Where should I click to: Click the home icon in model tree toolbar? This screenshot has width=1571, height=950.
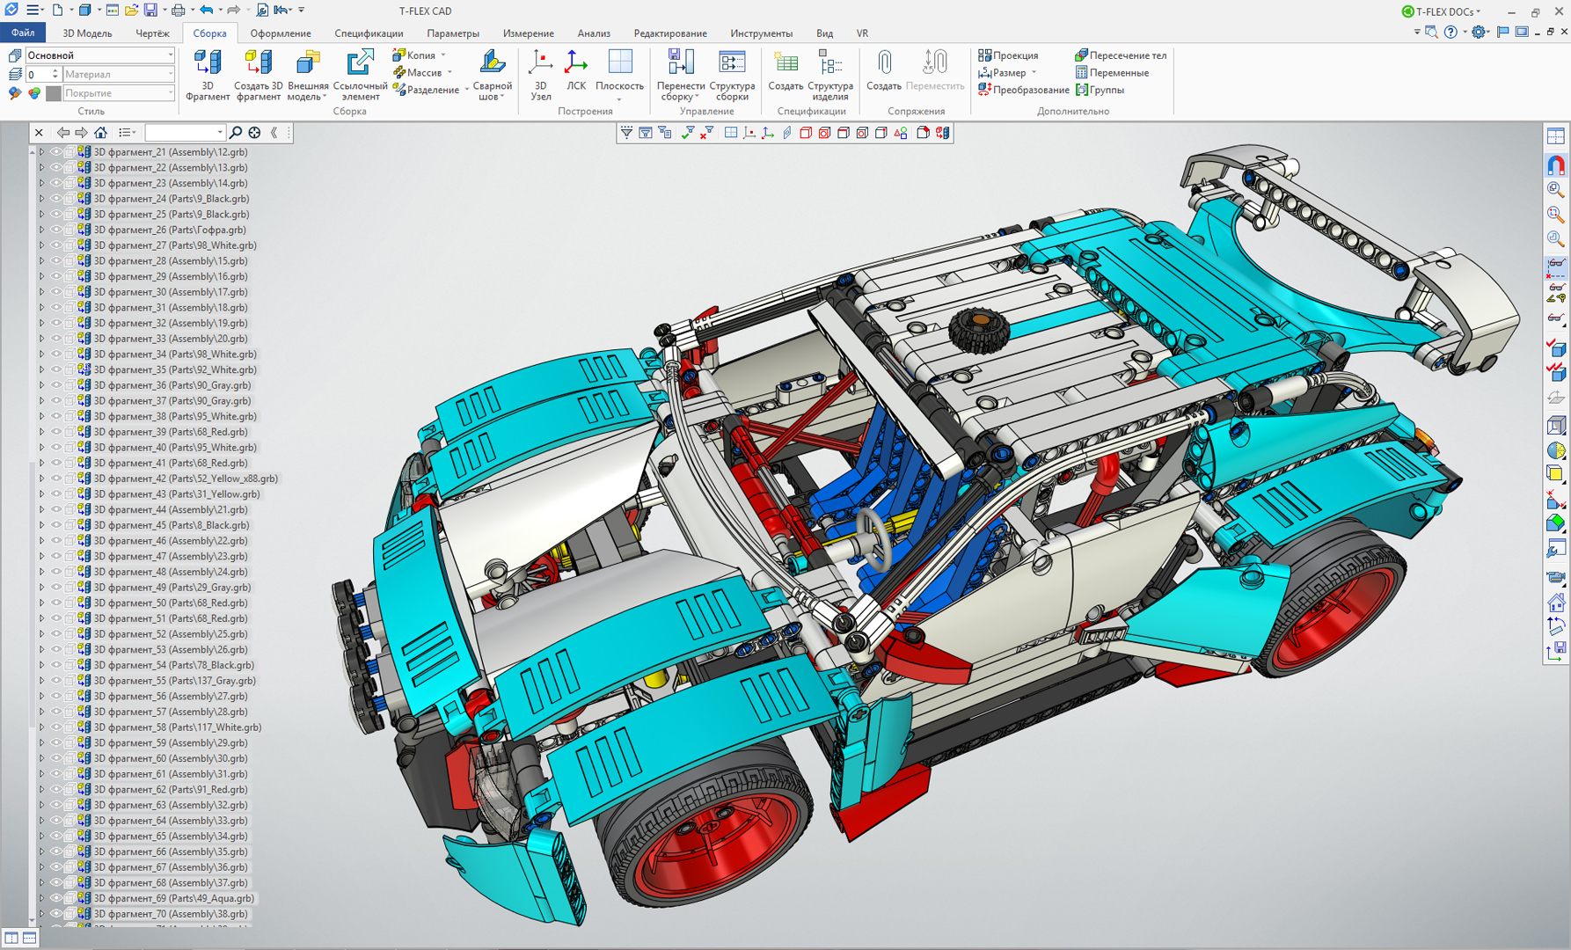pos(101,133)
